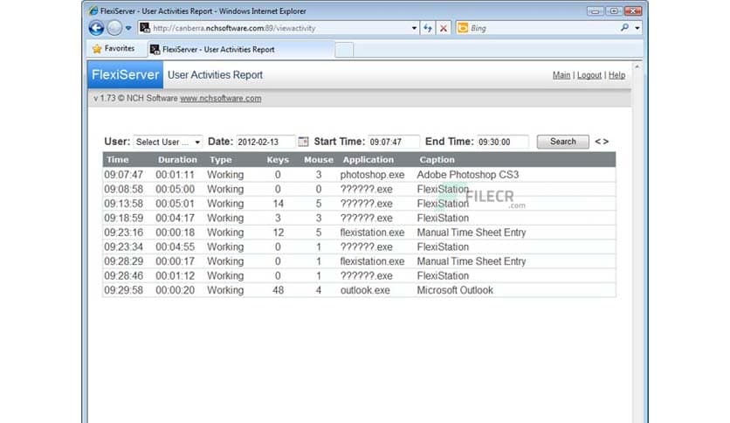Click the 09:07:47 time cell in the table
Viewport: 730px width, 423px height.
[x=123, y=175]
